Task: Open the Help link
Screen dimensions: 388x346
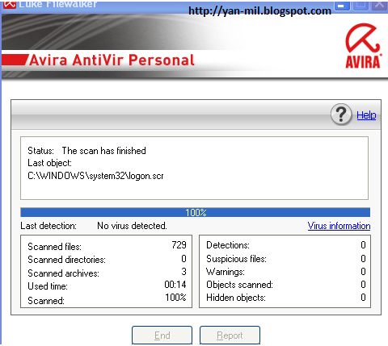Action: pyautogui.click(x=366, y=115)
